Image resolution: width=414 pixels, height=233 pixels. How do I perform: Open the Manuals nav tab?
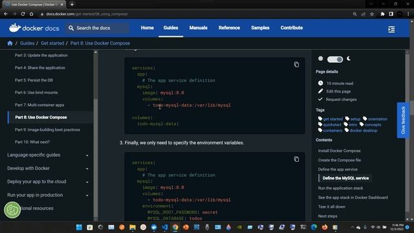pyautogui.click(x=199, y=28)
